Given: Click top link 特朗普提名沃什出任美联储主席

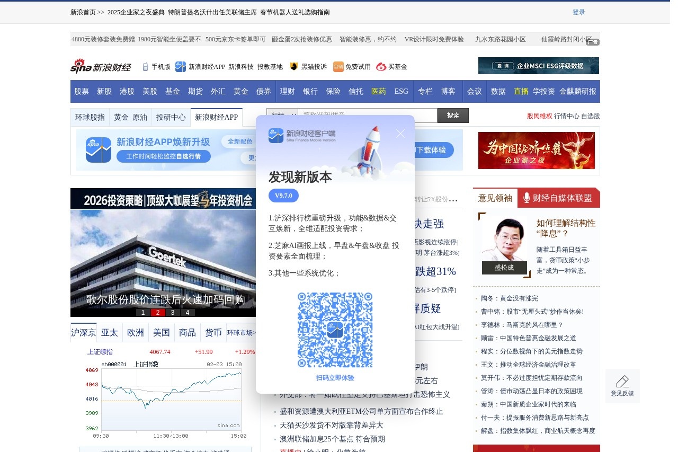Looking at the screenshot, I should pyautogui.click(x=212, y=12).
